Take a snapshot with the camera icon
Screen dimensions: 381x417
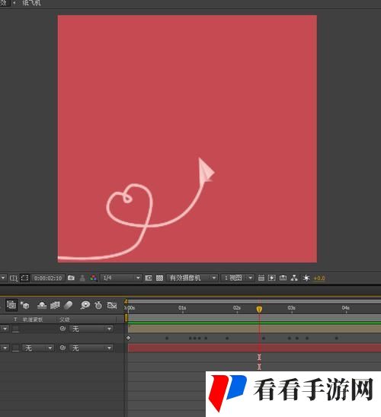71,278
